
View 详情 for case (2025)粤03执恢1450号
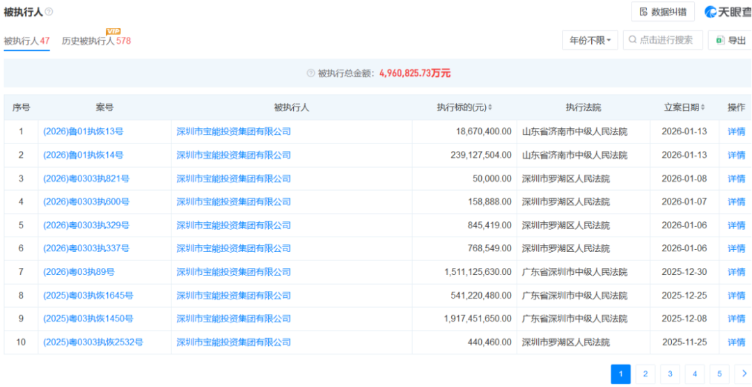tap(736, 318)
